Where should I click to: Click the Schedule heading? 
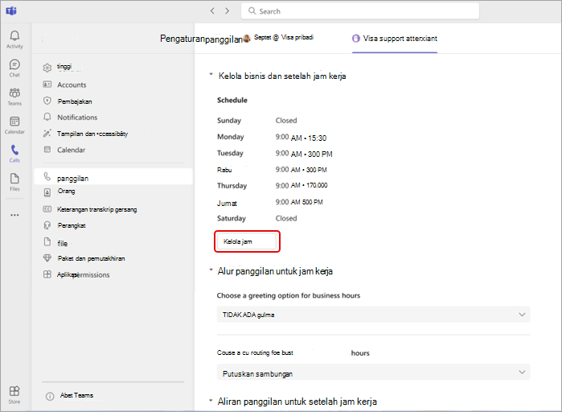[232, 100]
